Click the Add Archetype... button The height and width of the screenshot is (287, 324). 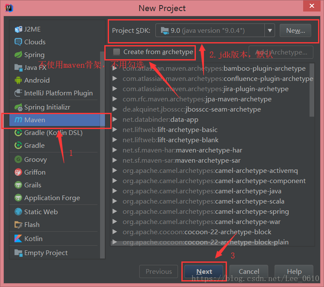click(281, 52)
